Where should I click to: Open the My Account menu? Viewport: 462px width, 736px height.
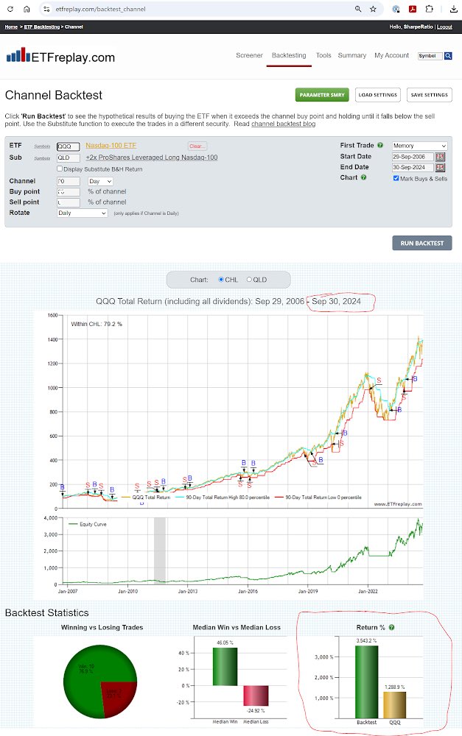click(x=391, y=55)
